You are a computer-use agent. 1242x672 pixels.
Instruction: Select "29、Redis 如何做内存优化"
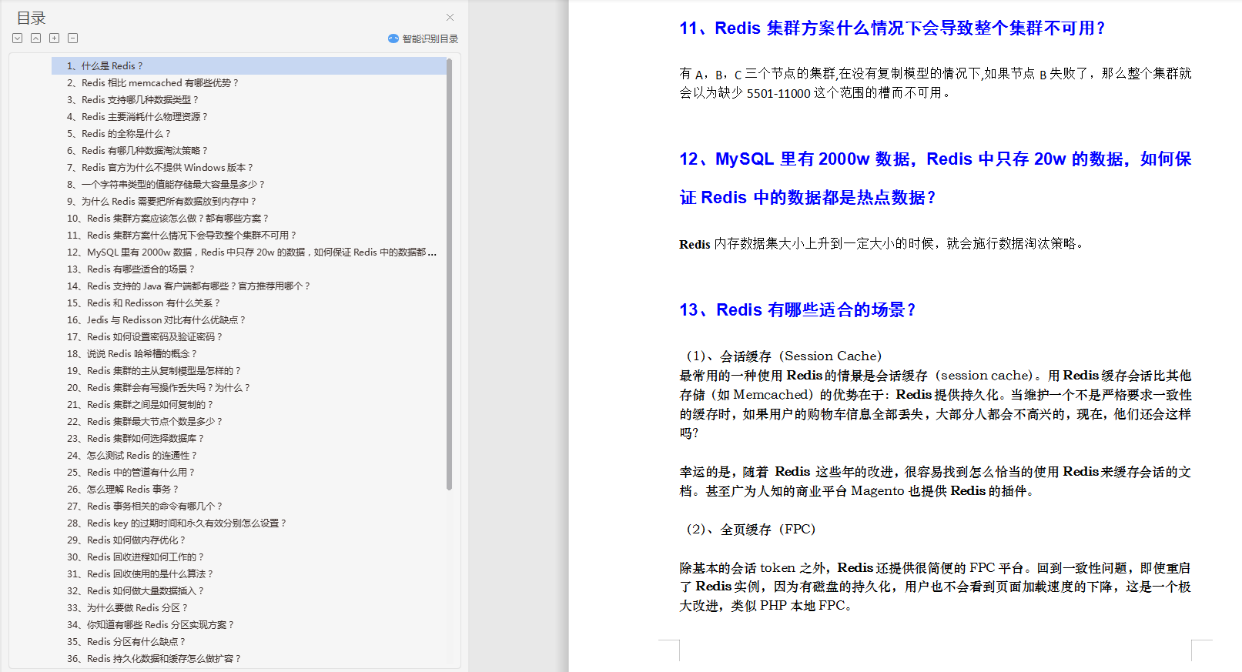126,540
